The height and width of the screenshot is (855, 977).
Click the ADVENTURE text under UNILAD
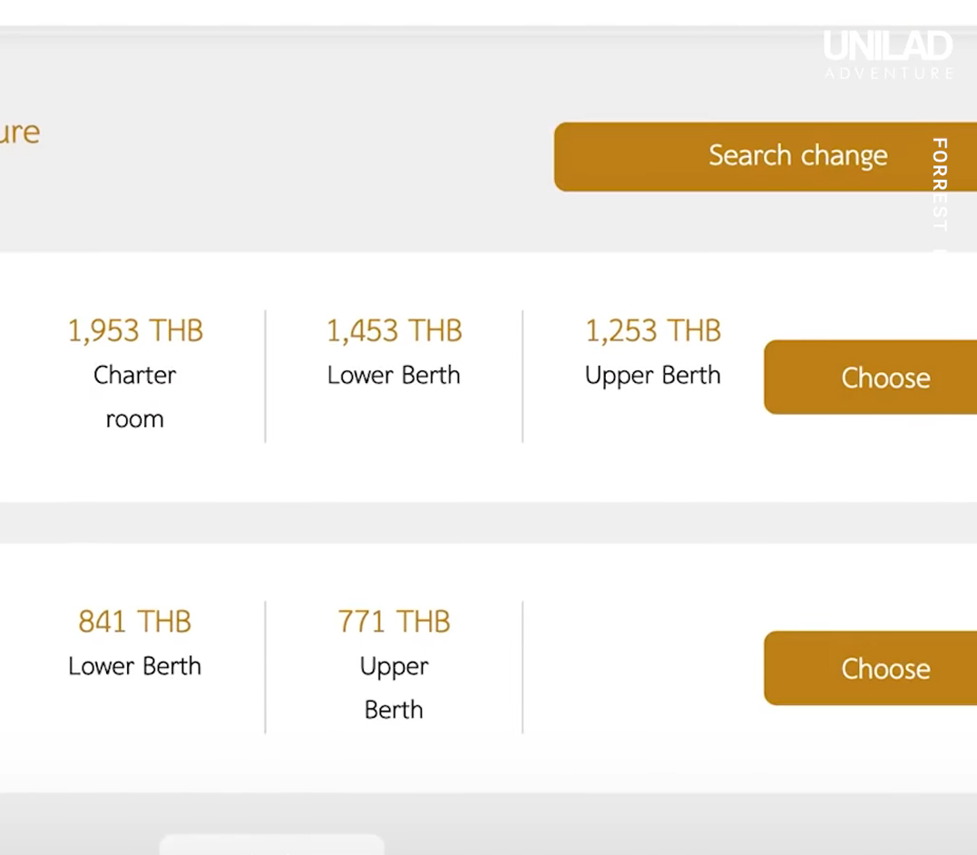point(889,74)
